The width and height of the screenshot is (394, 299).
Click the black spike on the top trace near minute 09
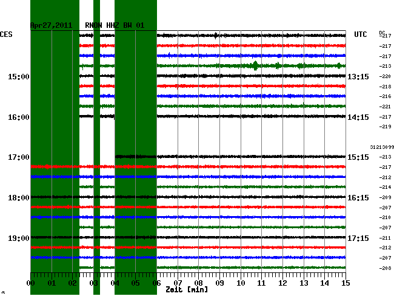point(216,36)
